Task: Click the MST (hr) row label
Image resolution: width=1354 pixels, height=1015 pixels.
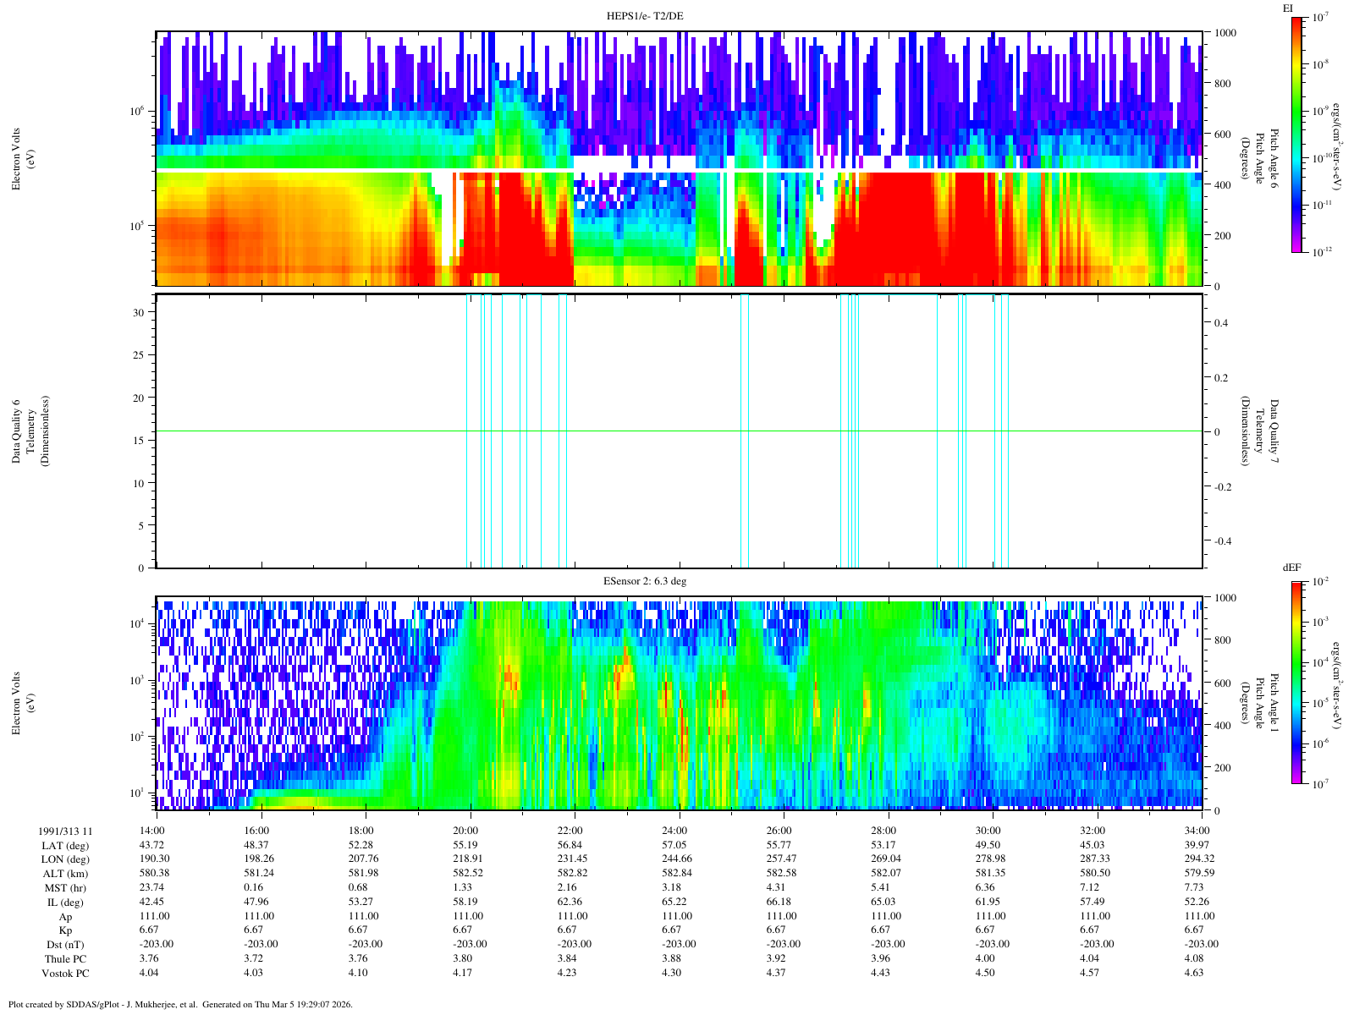Action: [x=65, y=888]
